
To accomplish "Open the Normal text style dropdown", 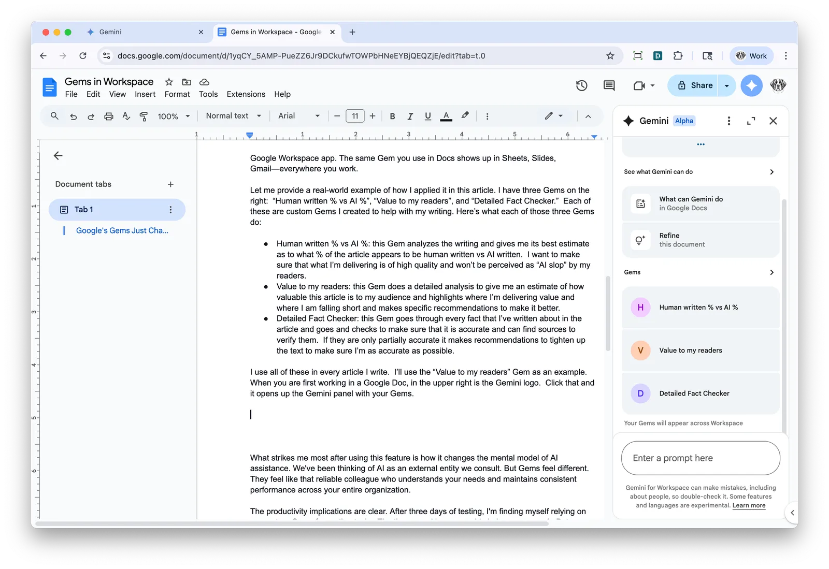I will (233, 116).
